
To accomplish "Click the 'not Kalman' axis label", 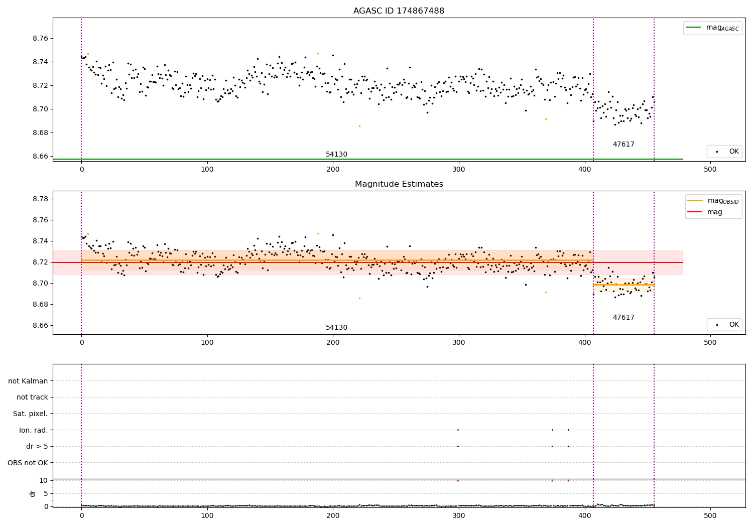I will pyautogui.click(x=28, y=381).
